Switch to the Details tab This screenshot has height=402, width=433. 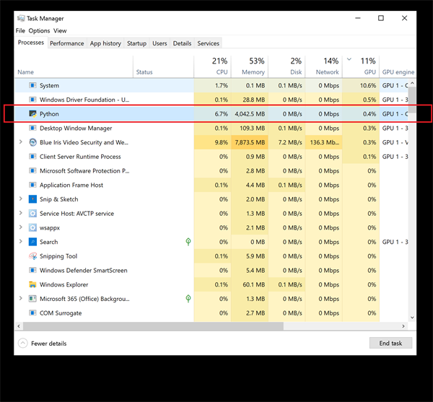(182, 43)
